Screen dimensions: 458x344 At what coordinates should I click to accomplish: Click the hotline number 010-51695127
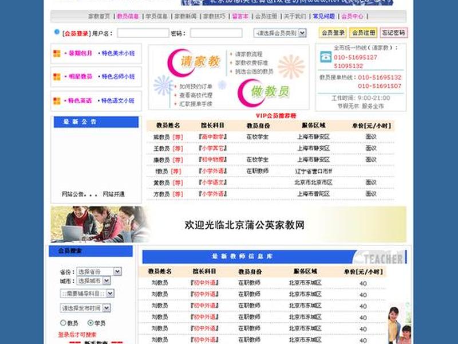[355, 57]
